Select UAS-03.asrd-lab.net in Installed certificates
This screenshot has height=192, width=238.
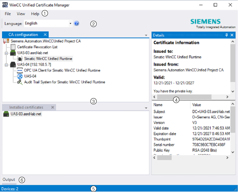click(x=26, y=114)
